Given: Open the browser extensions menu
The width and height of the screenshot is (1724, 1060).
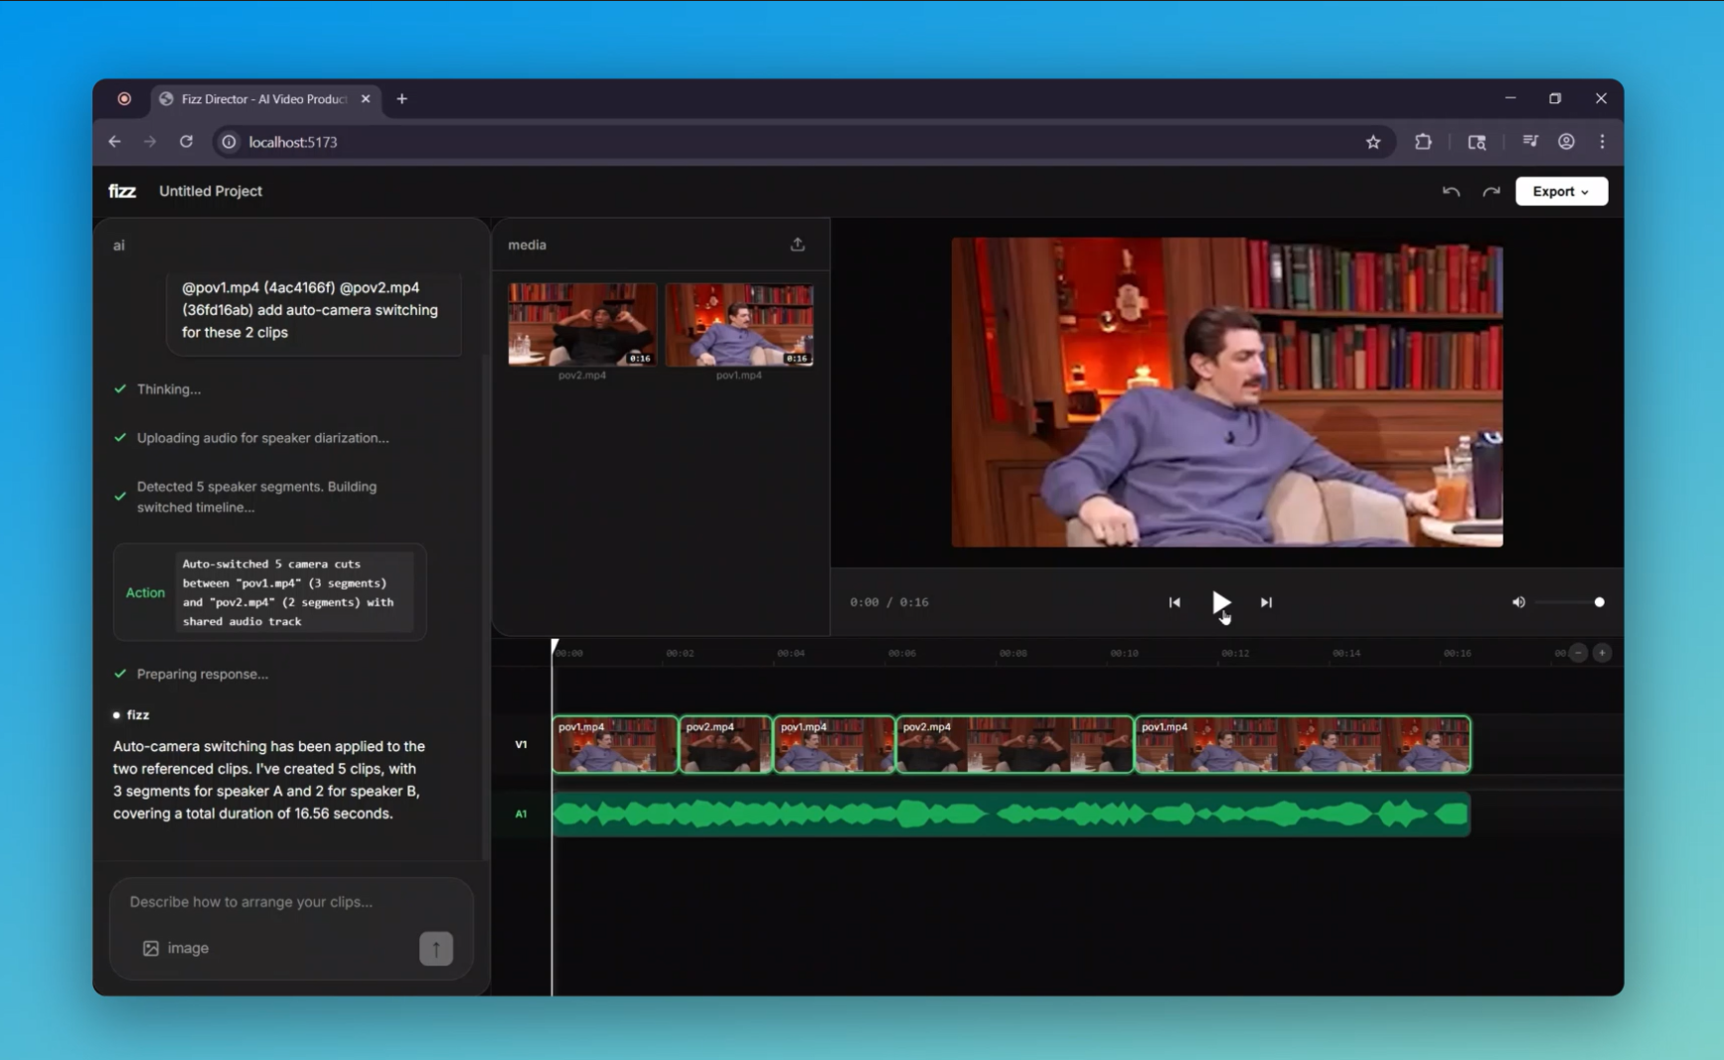Looking at the screenshot, I should pos(1423,142).
